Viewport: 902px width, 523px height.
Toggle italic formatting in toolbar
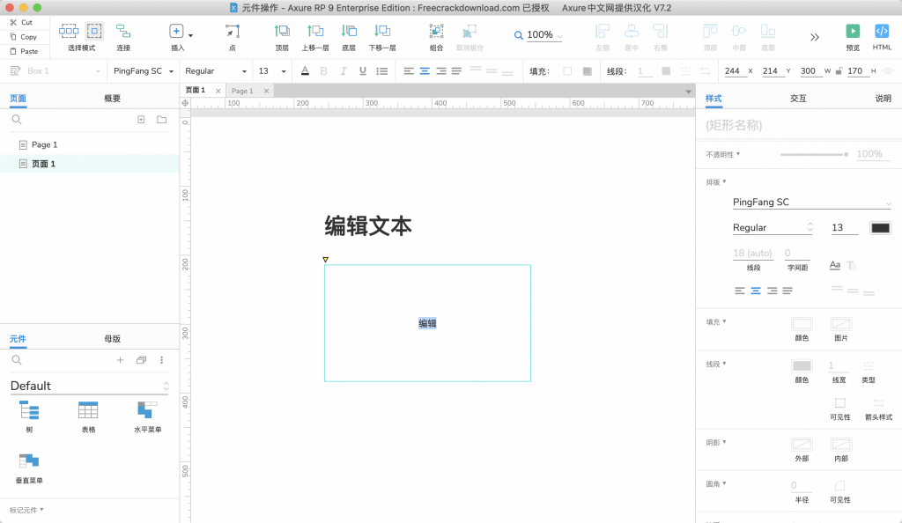pyautogui.click(x=344, y=71)
